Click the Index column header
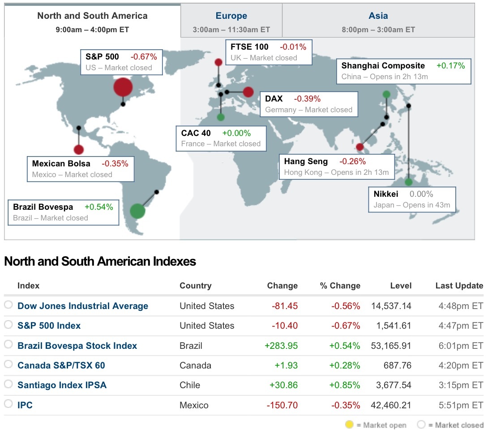This screenshot has height=432, width=488. tap(28, 286)
